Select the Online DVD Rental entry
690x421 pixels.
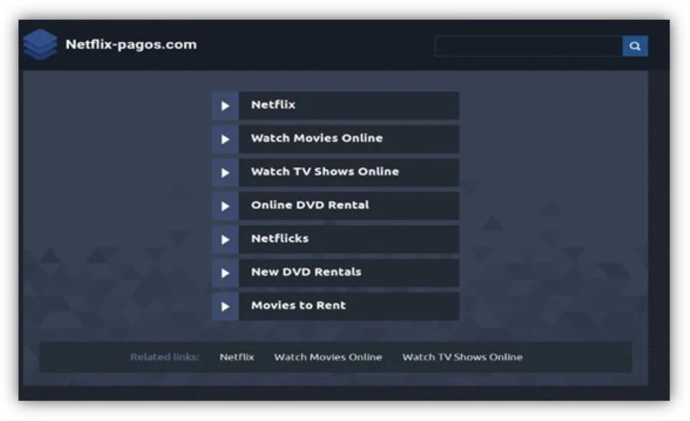(310, 205)
